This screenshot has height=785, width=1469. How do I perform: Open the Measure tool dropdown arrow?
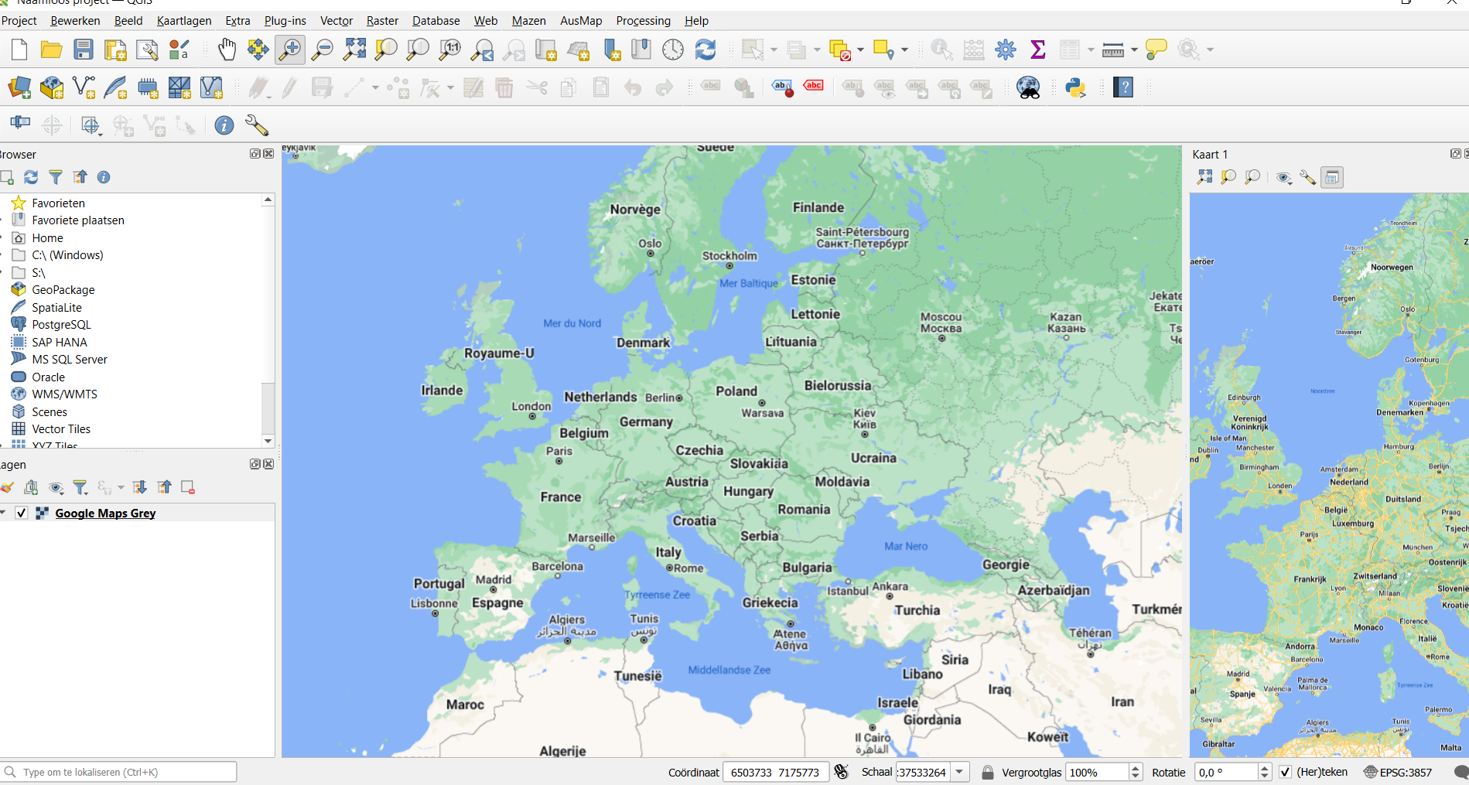coord(1134,50)
